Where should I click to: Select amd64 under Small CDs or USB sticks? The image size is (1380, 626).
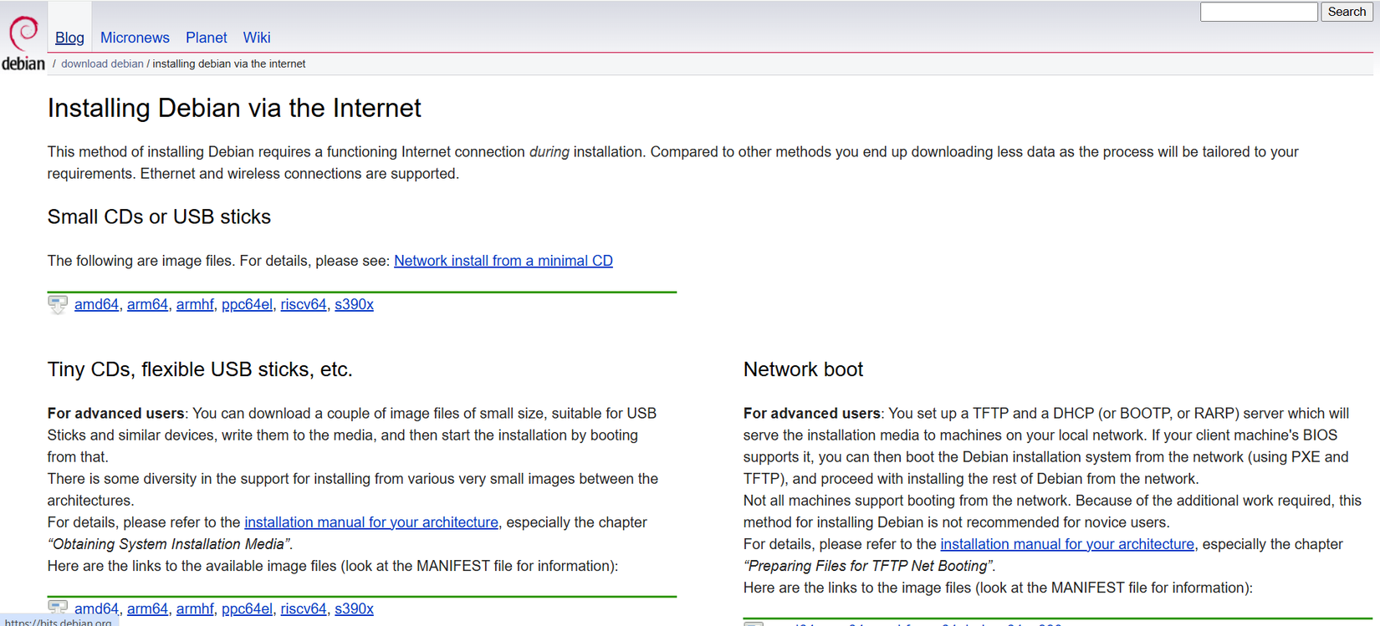96,304
